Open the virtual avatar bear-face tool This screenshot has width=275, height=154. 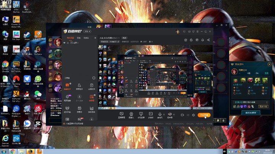click(x=67, y=109)
